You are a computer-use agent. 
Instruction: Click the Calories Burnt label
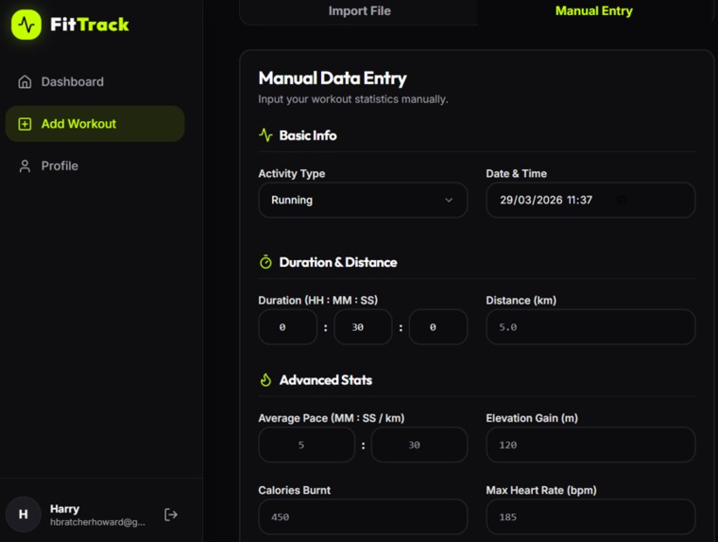coord(294,490)
